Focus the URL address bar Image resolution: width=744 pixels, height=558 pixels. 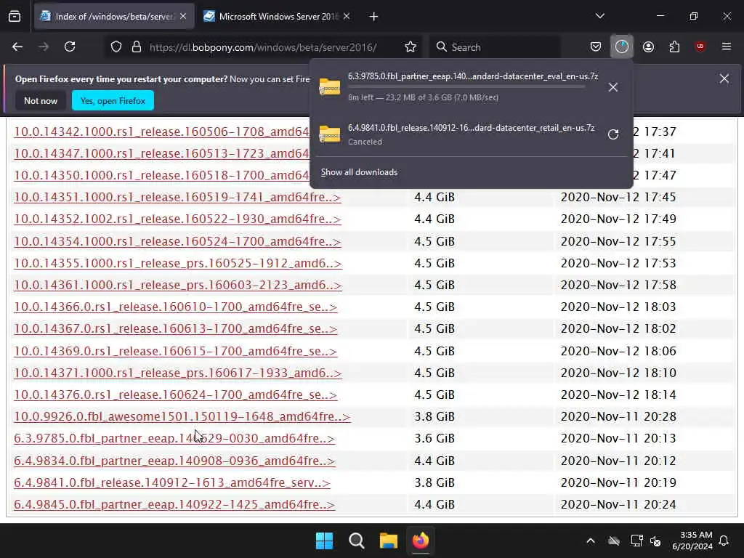tap(263, 47)
